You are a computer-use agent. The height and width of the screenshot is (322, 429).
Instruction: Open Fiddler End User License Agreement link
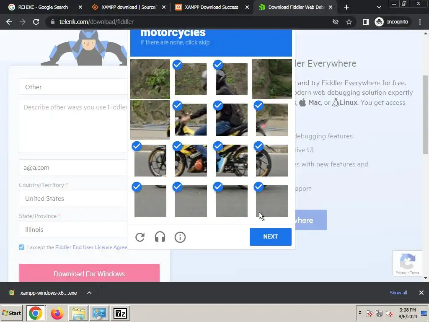91,247
